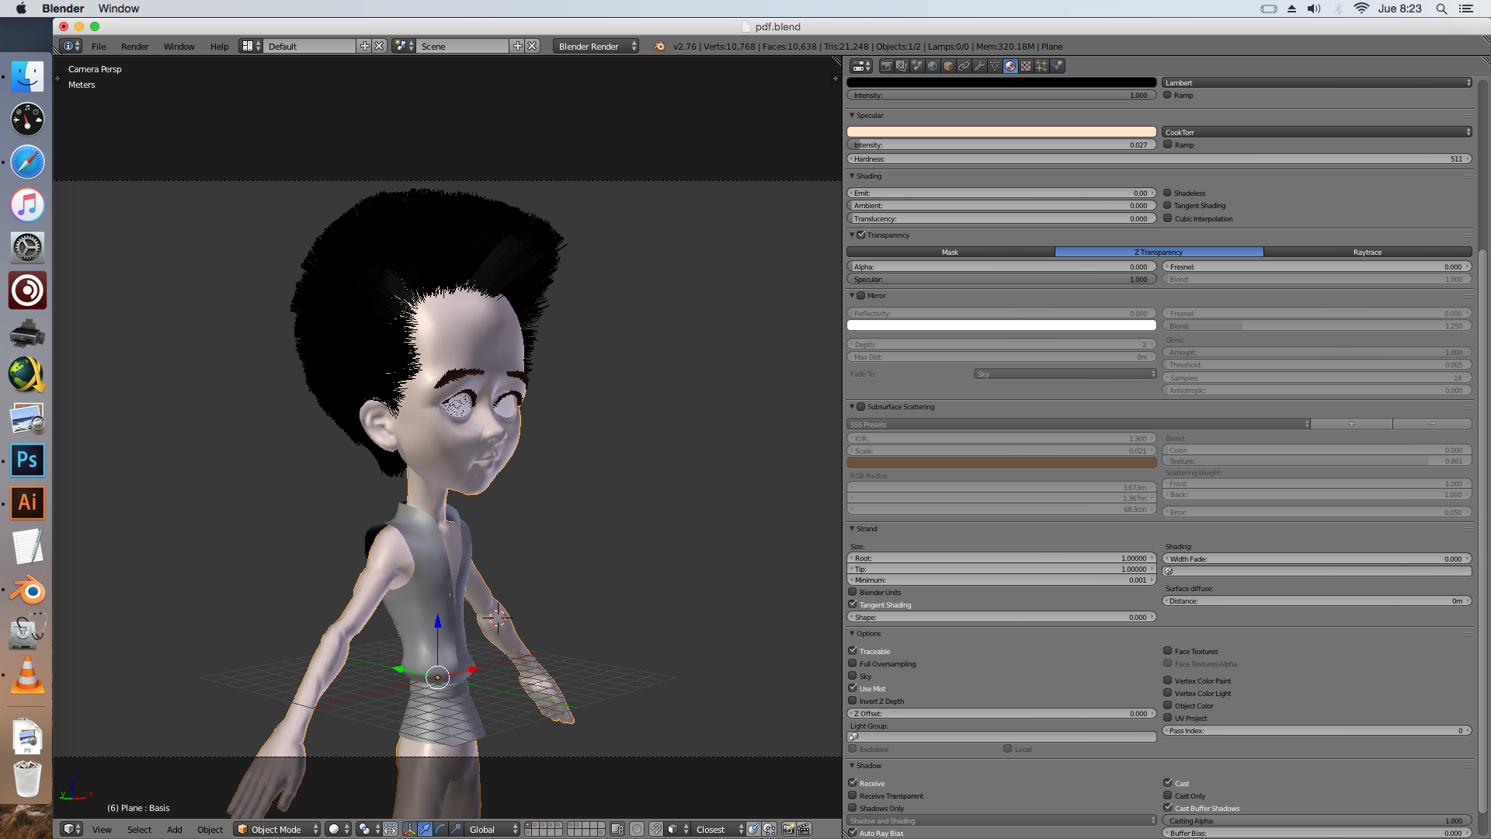
Task: Open the Constraints chain-link tab
Action: pyautogui.click(x=964, y=66)
